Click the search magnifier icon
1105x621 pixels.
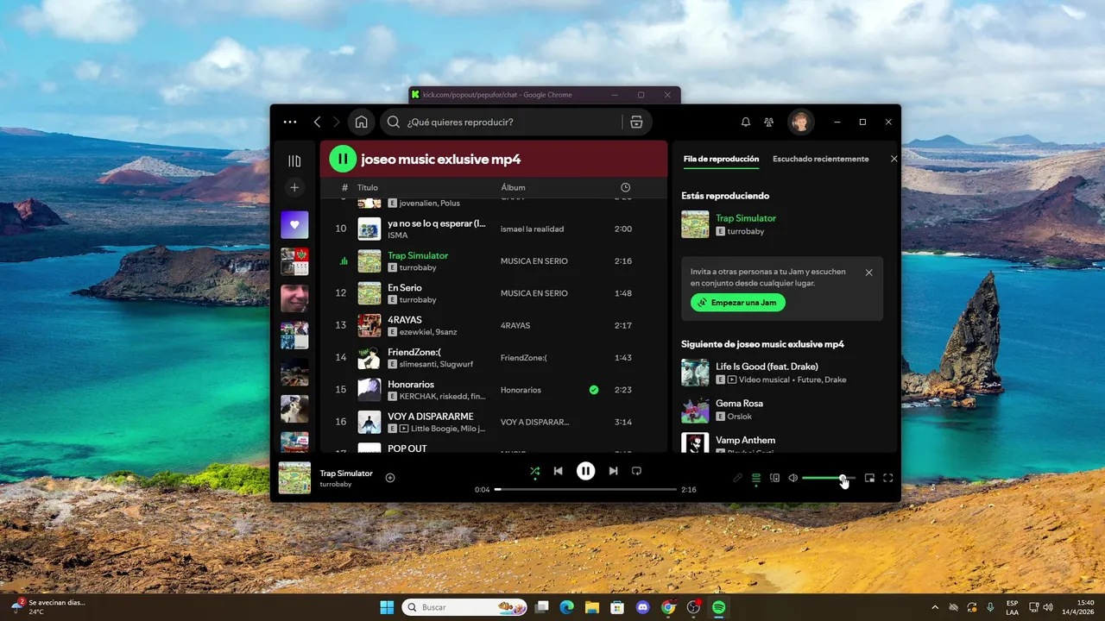[394, 122]
